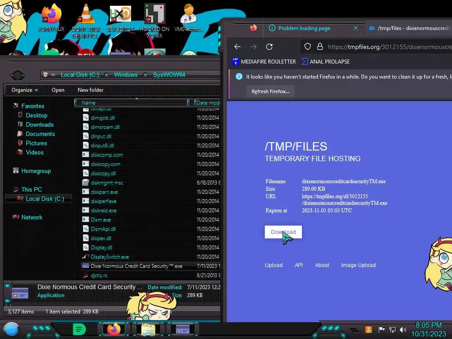Select the diskpart.exe file
This screenshot has width=452, height=339.
point(104,192)
